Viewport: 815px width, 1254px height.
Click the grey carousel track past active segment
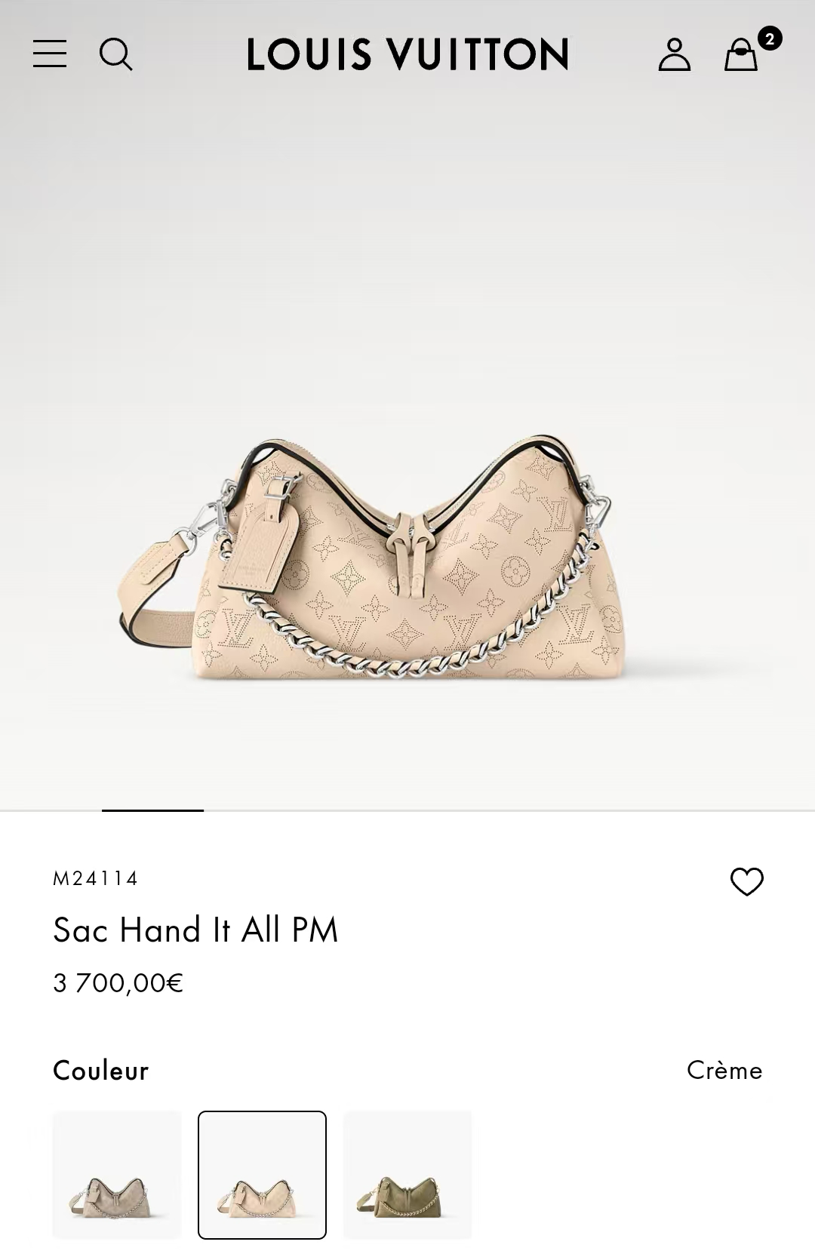(509, 810)
